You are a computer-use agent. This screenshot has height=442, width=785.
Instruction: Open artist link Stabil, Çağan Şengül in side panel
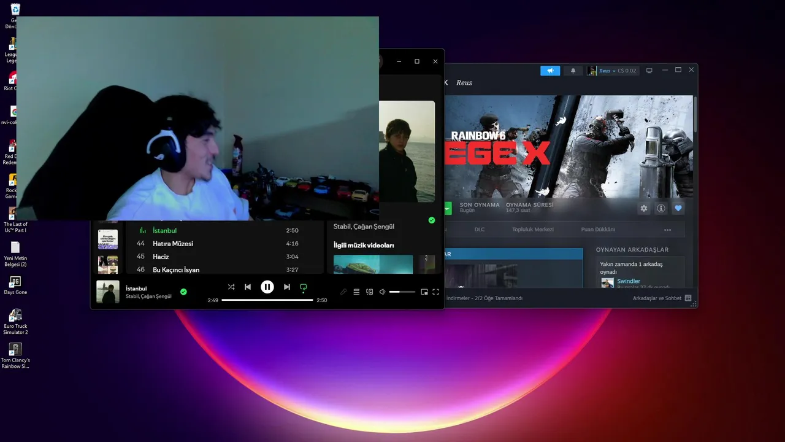click(364, 227)
